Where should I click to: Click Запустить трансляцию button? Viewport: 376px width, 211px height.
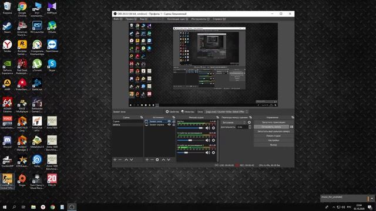point(274,122)
